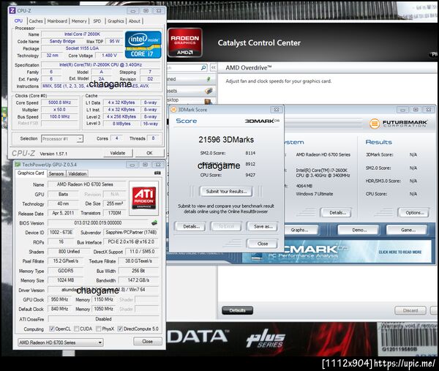The height and width of the screenshot is (371, 439).
Task: Click the pinned item pin icon in sidebar
Action: pos(209,80)
